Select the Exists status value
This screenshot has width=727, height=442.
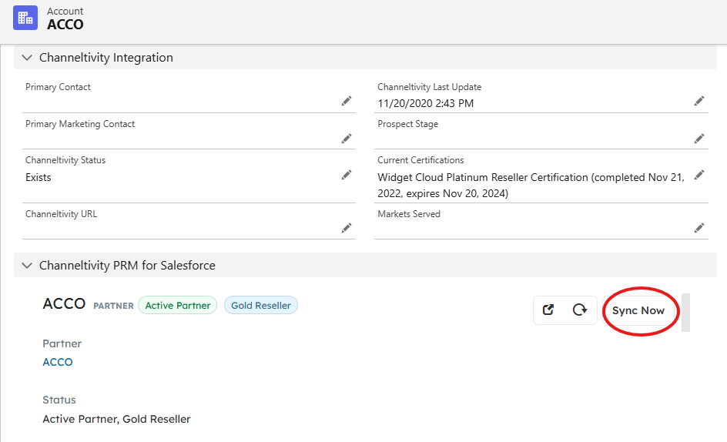pyautogui.click(x=38, y=178)
